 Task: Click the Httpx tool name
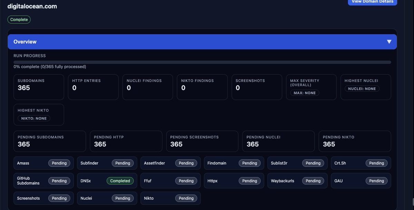coord(213,181)
